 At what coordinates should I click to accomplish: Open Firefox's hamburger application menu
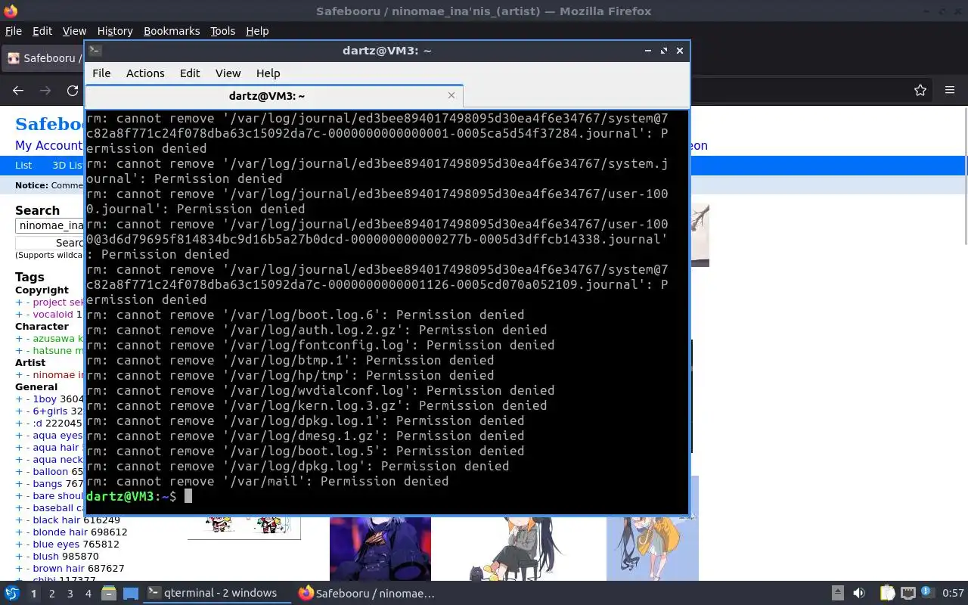pyautogui.click(x=950, y=90)
